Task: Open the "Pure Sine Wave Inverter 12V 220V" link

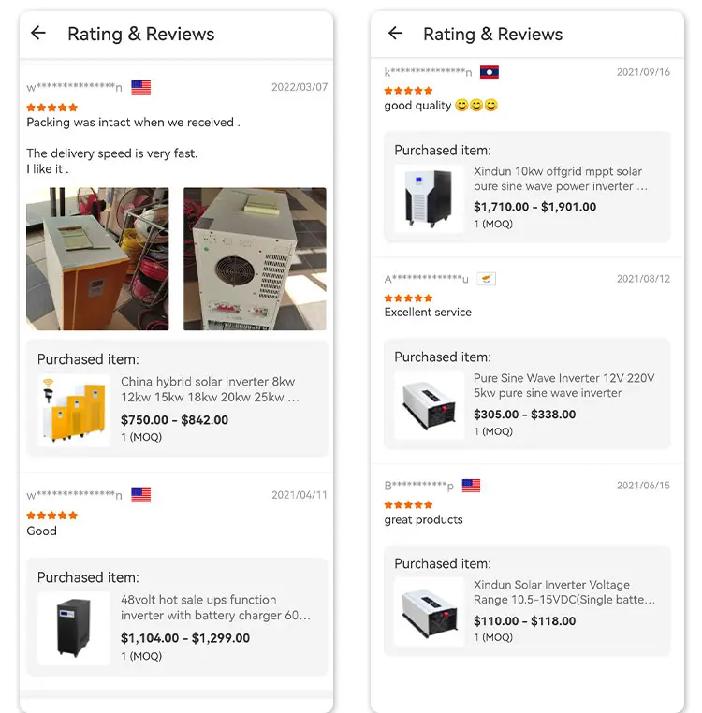Action: coord(563,386)
